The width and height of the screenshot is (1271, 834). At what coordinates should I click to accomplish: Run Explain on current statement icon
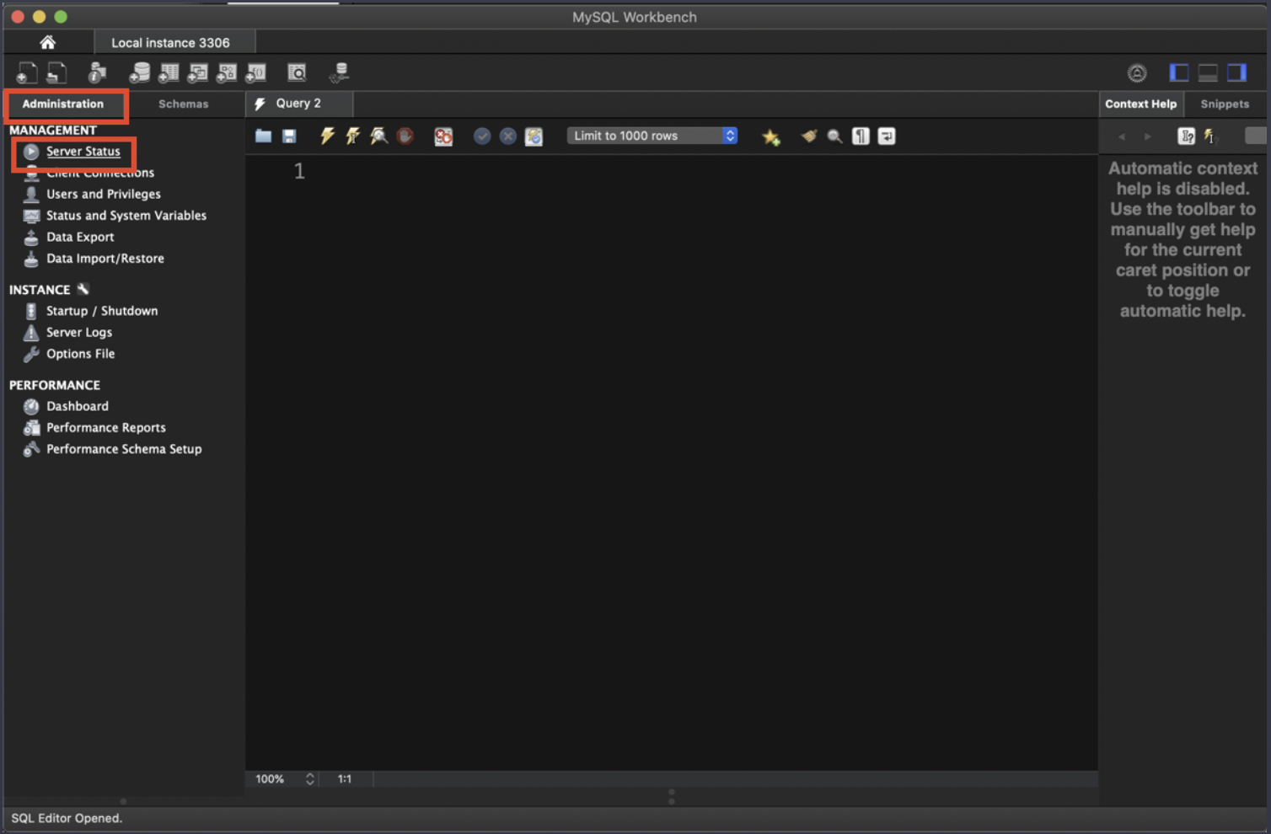378,136
